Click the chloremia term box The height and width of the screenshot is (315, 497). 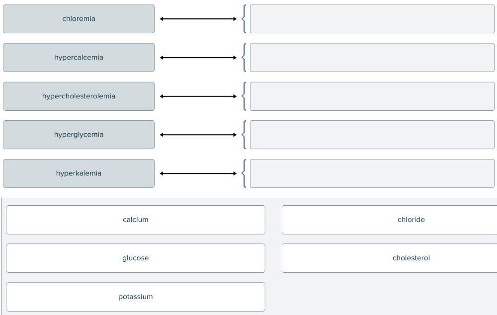pos(79,19)
